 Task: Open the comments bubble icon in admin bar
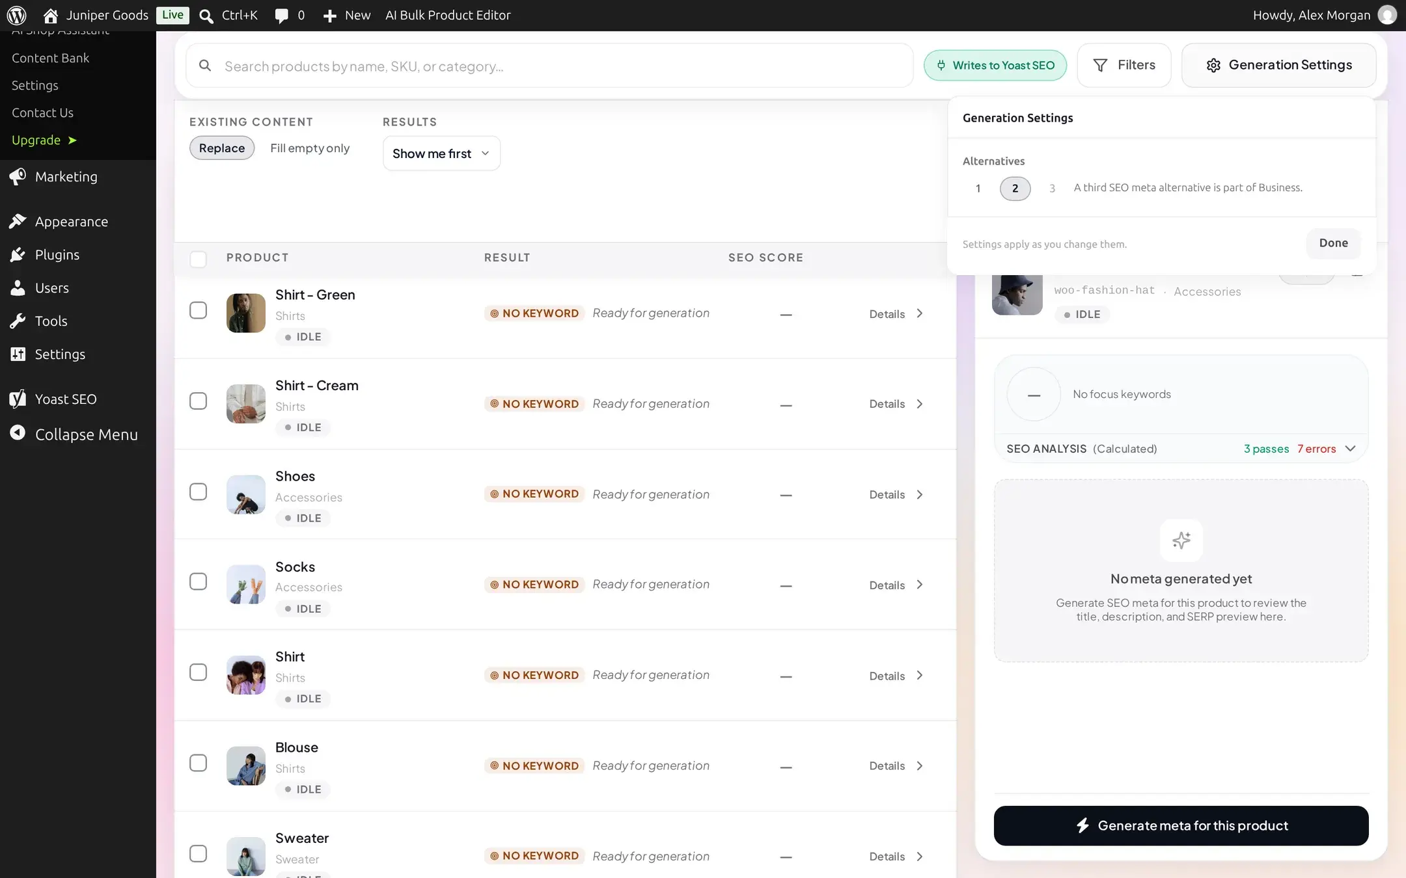click(281, 16)
